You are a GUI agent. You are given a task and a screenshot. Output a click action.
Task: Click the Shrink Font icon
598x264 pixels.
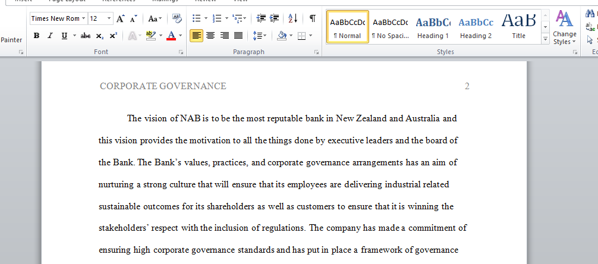(134, 18)
